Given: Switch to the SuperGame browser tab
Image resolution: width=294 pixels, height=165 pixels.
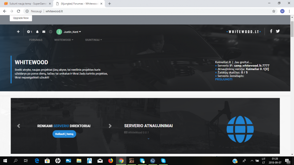Looking at the screenshot, I should 28,4.
